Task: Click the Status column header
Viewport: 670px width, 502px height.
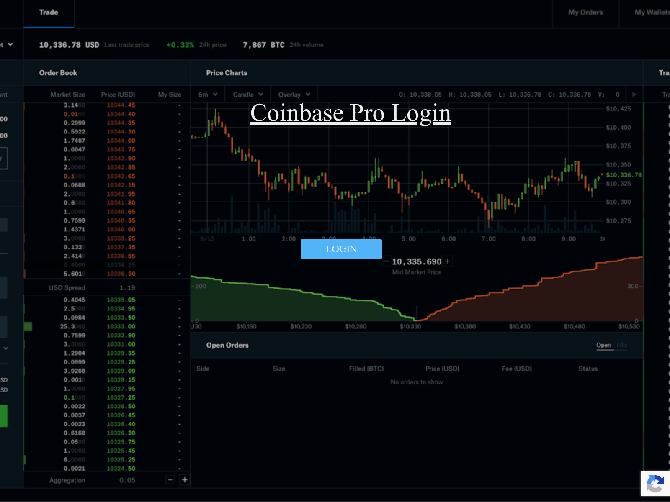Action: (588, 369)
